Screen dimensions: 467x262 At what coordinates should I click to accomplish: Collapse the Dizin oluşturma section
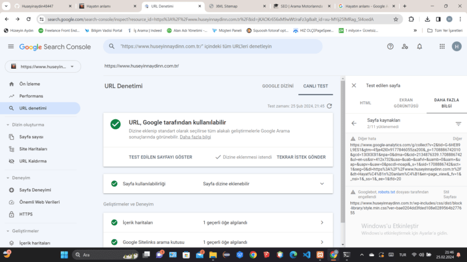8,125
